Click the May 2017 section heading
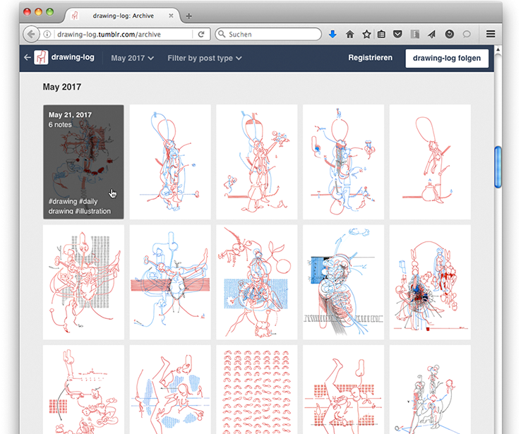Viewport: 521px width, 434px height. (x=62, y=87)
